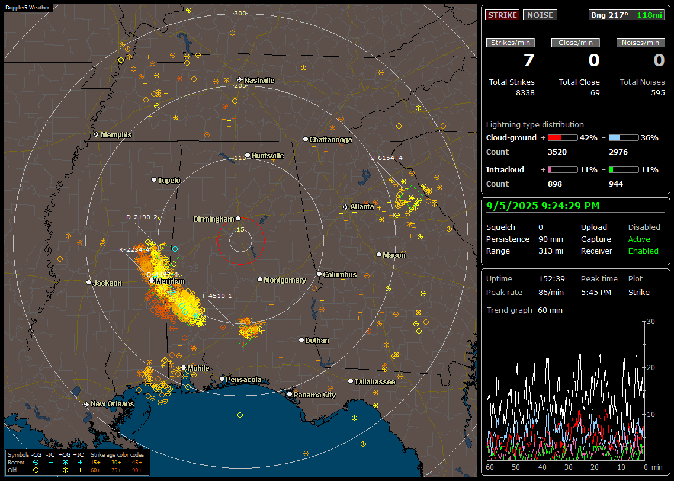The image size is (674, 481).
Task: Click the Noises/min label button
Action: coord(640,43)
